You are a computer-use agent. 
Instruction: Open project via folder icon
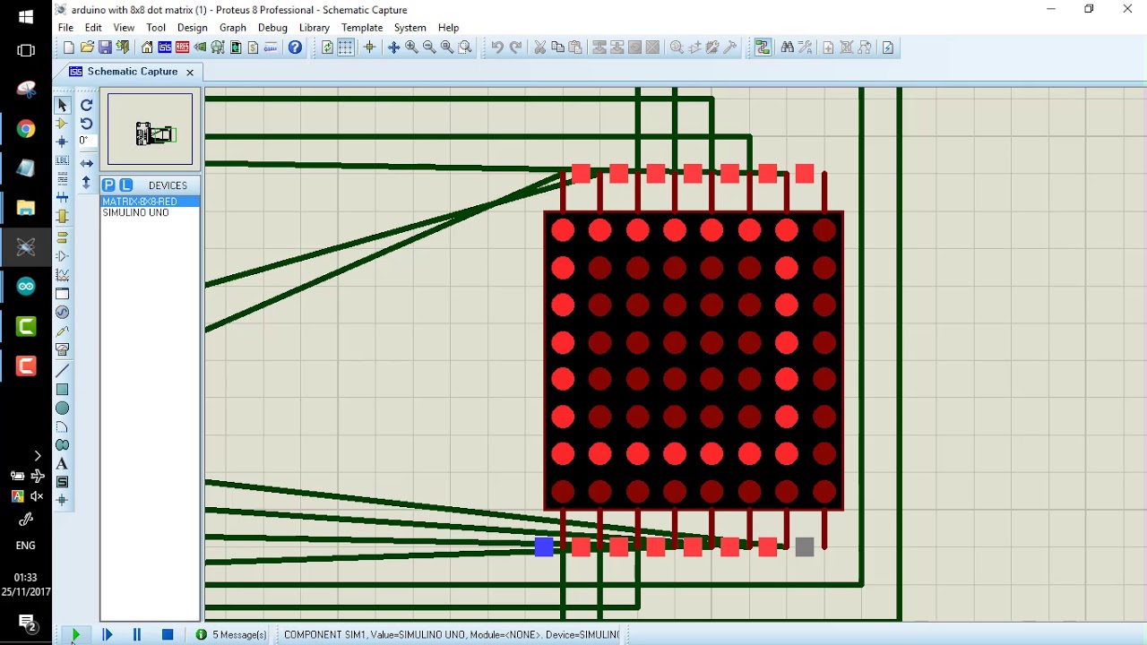click(87, 47)
